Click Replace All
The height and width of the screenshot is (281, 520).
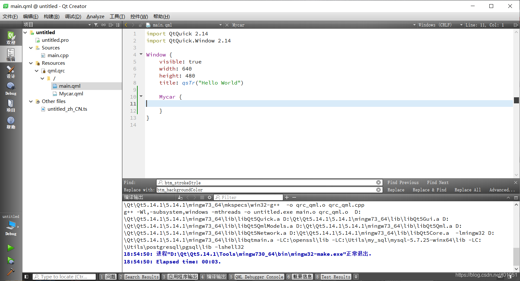click(x=468, y=190)
